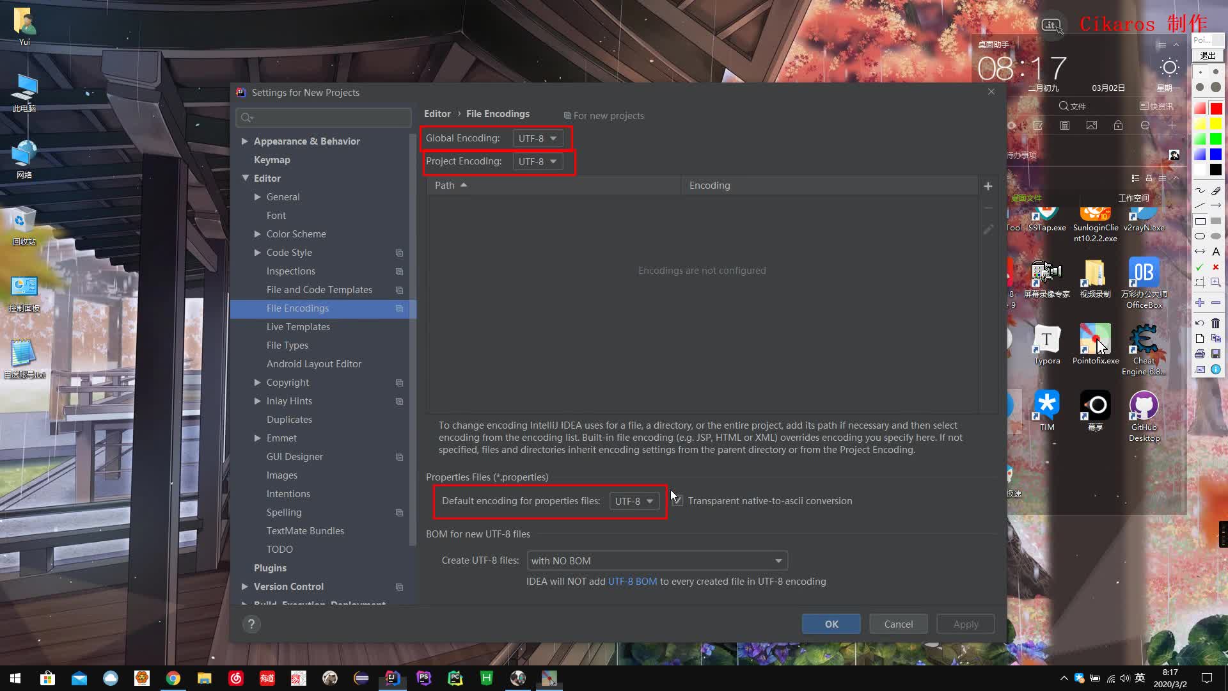Toggle Transparent native-to-ascii conversion checkbox
This screenshot has height=691, width=1228.
pos(678,501)
